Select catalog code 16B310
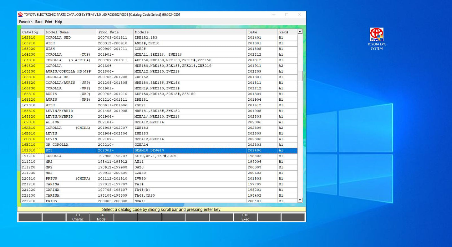452x247 pixels. [x=33, y=134]
